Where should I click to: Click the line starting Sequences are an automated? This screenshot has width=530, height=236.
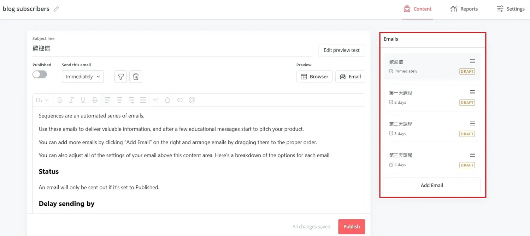click(x=92, y=116)
